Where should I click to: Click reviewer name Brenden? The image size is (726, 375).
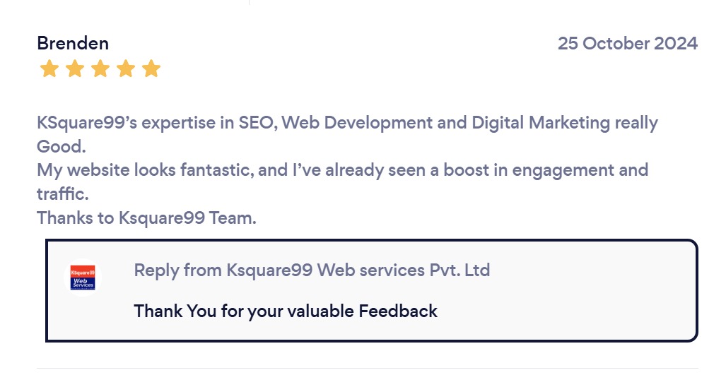click(x=73, y=44)
